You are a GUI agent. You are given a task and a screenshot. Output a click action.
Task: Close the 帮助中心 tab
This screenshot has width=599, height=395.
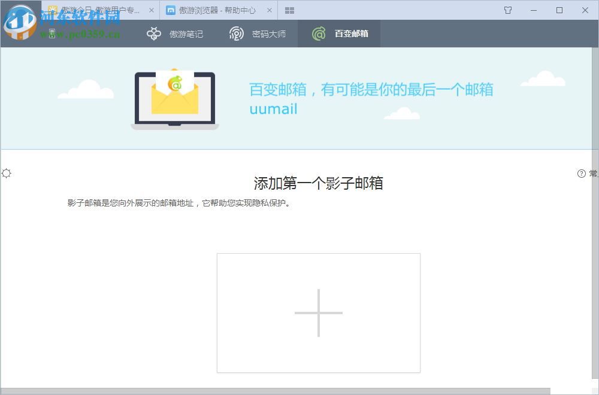(270, 10)
